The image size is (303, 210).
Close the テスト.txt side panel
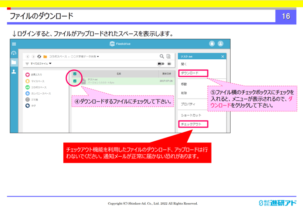coord(223,57)
